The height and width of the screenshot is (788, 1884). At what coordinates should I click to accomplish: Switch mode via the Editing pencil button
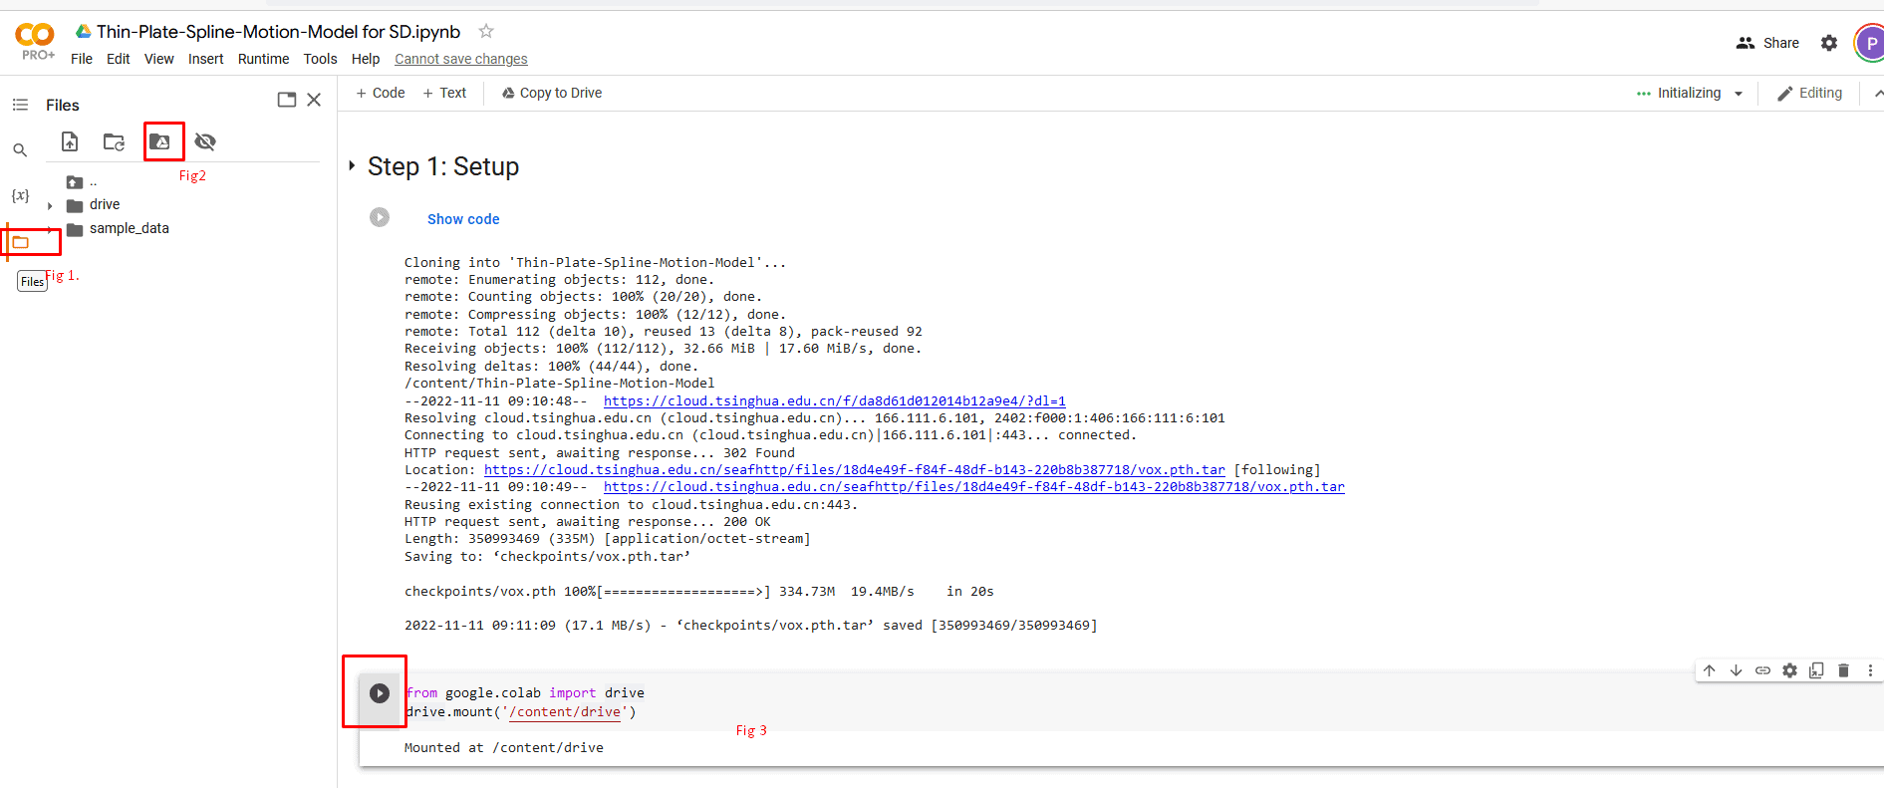[1810, 93]
